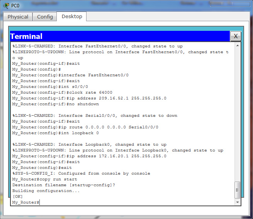The width and height of the screenshot is (253, 219).
Task: Click the 'clock rate 64000' line
Action: pos(62,93)
